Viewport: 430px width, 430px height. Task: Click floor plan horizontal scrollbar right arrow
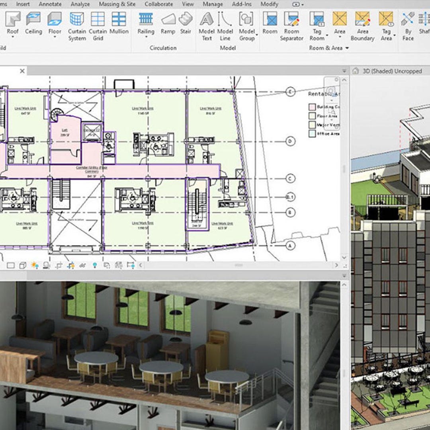[x=337, y=265]
